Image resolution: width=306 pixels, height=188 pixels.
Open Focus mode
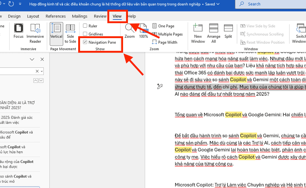click(18, 31)
